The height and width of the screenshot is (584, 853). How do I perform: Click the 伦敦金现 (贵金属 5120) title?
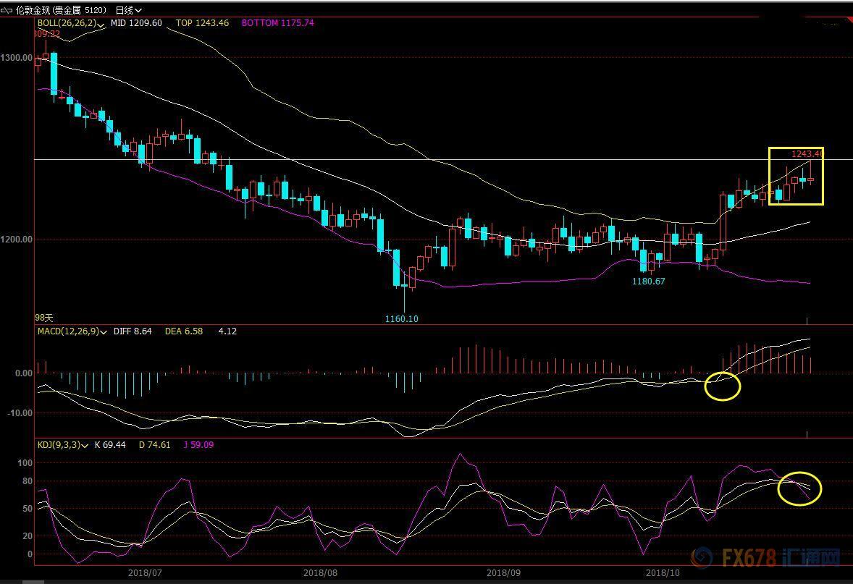pos(62,10)
